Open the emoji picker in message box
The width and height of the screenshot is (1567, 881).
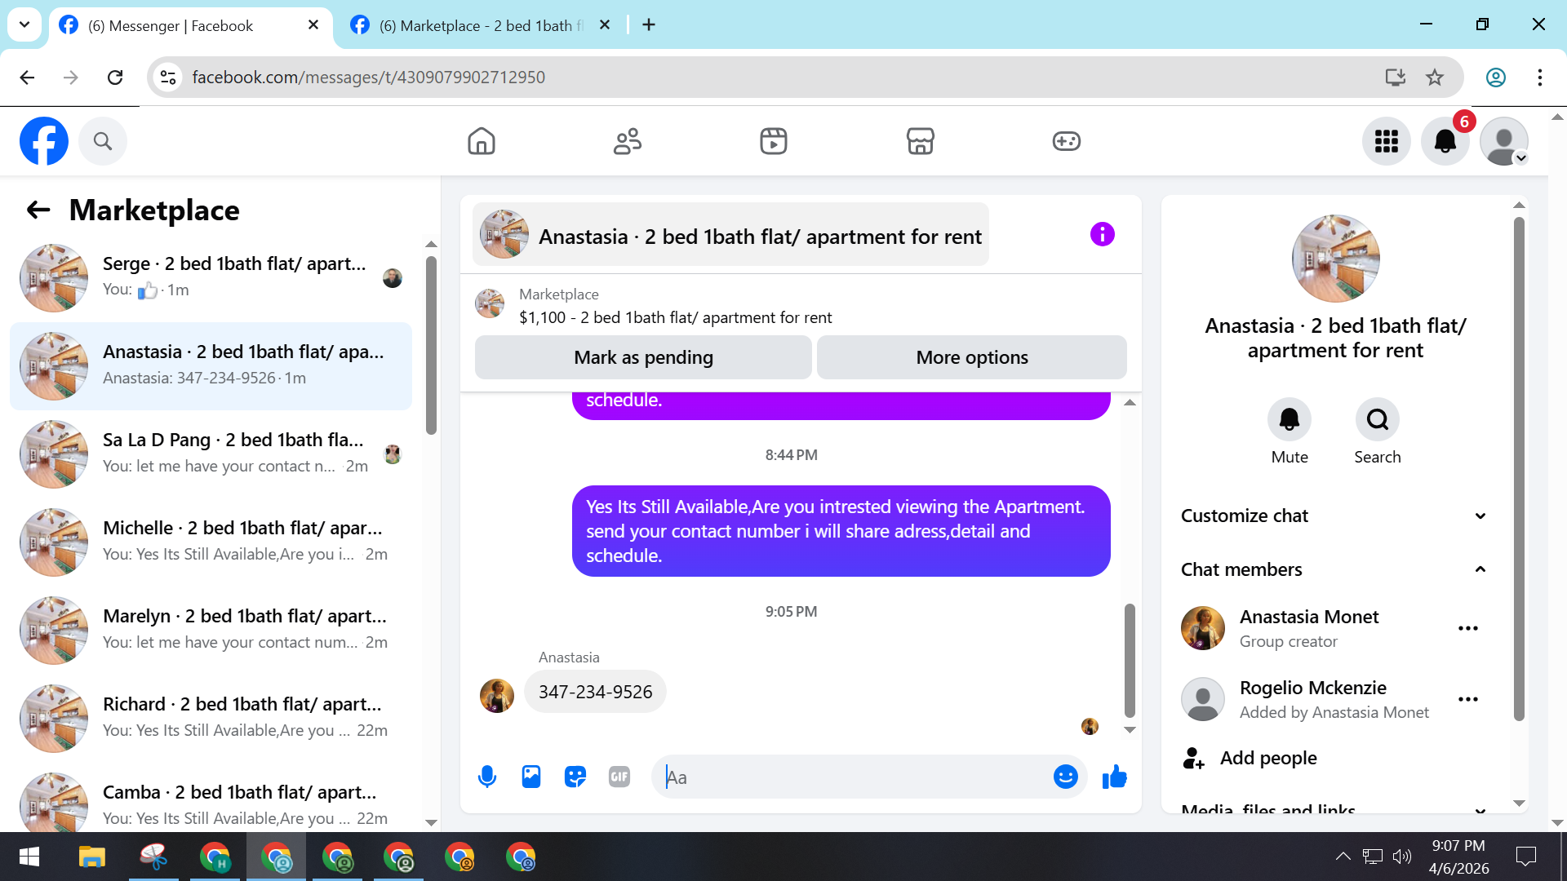pyautogui.click(x=1065, y=777)
